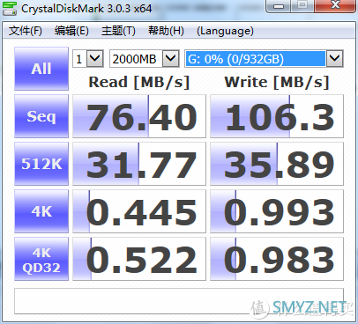Select the 512K write result 35.89
Image resolution: width=358 pixels, height=324 pixels.
[x=277, y=164]
